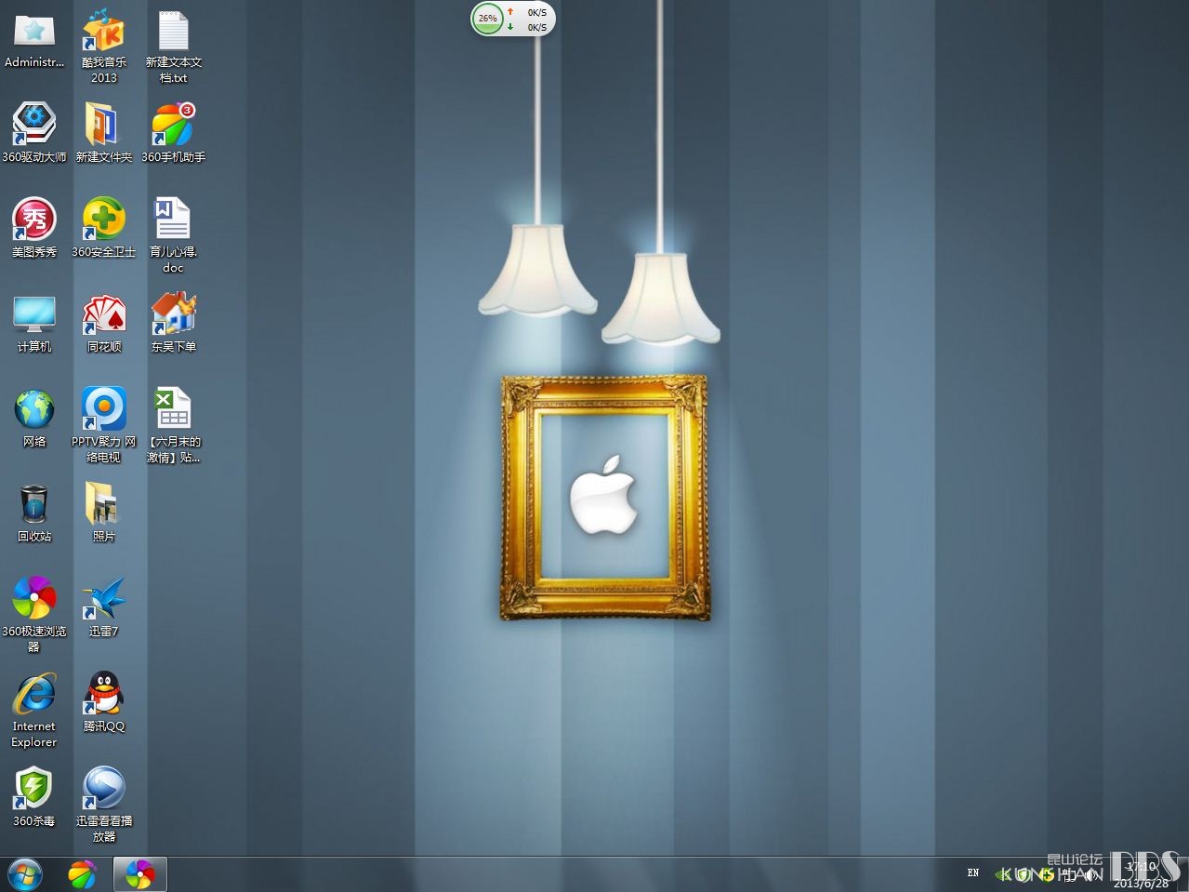Select the 【六月末的激情】 Excel file
This screenshot has width=1189, height=892.
tap(174, 425)
